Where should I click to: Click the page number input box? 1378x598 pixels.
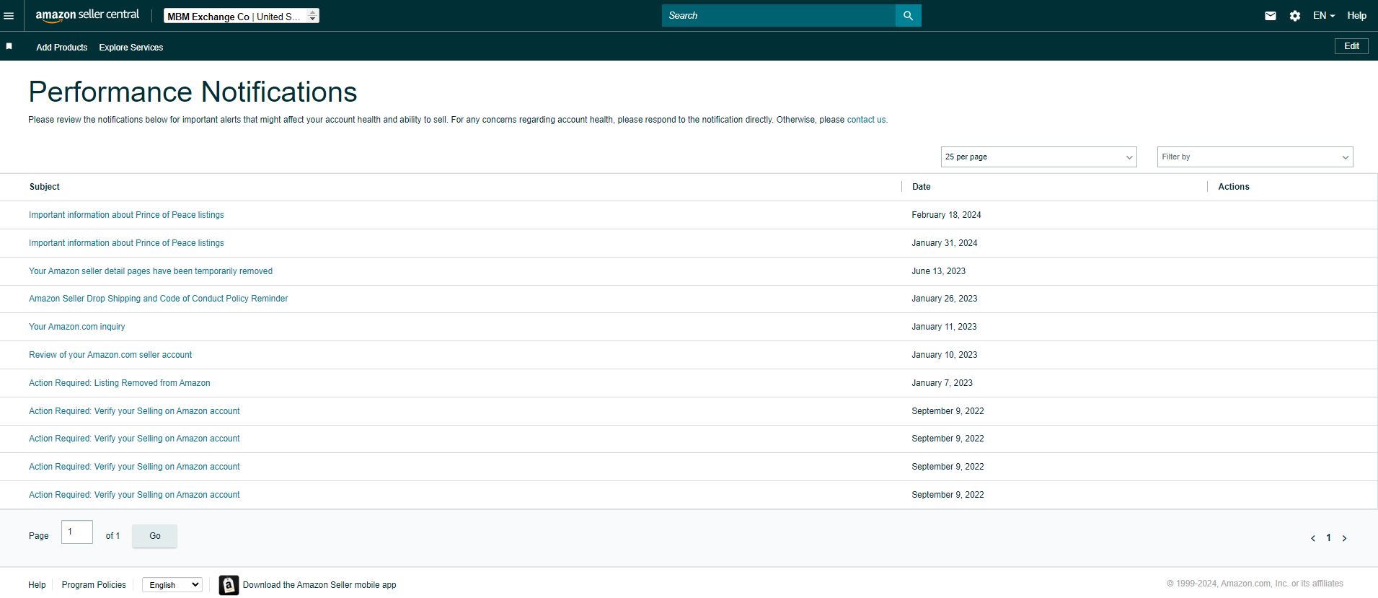point(77,532)
